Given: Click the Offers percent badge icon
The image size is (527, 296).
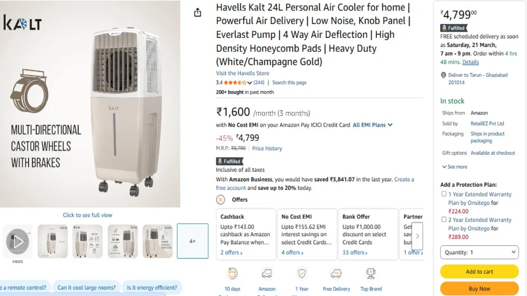Looking at the screenshot, I should (221, 199).
